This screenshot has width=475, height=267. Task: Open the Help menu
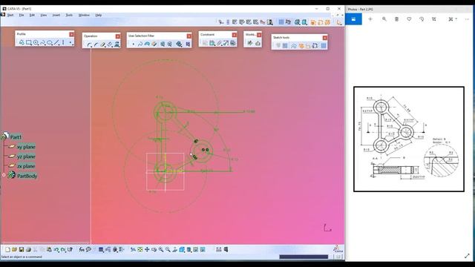point(99,15)
